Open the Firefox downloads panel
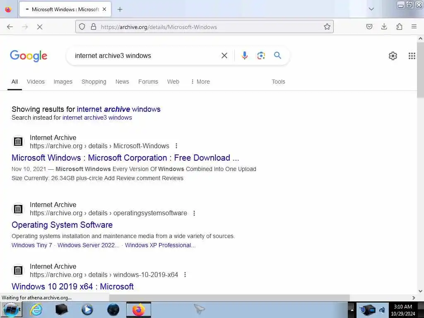 click(x=384, y=26)
